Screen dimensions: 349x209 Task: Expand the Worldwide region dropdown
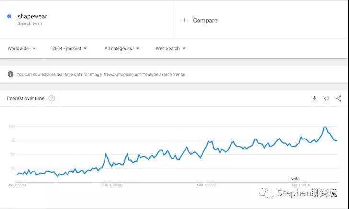point(22,48)
